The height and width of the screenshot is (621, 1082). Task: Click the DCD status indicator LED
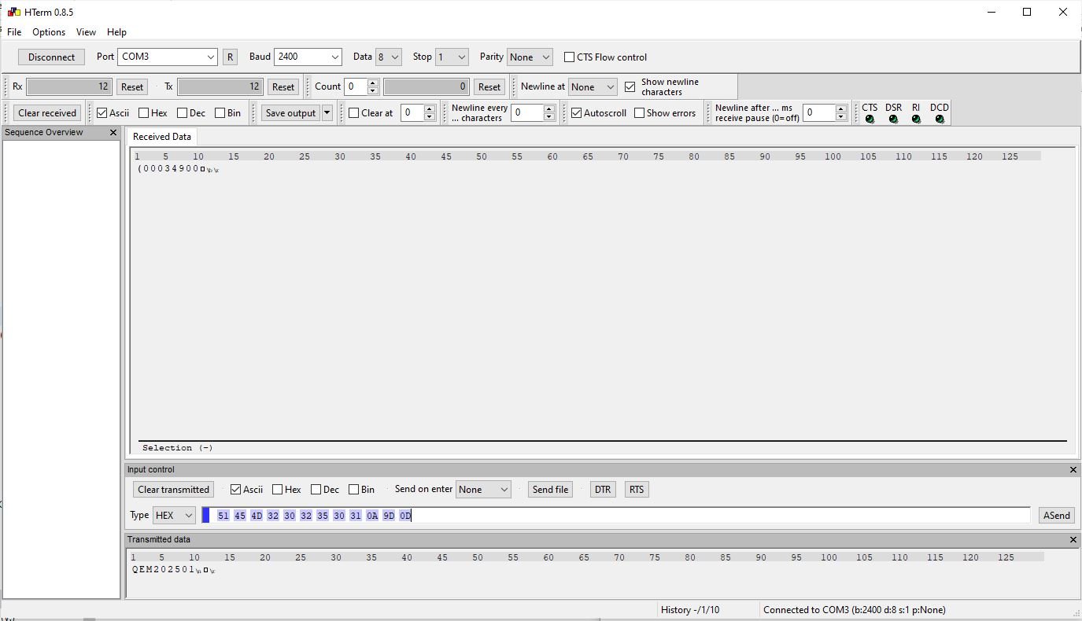pyautogui.click(x=940, y=119)
